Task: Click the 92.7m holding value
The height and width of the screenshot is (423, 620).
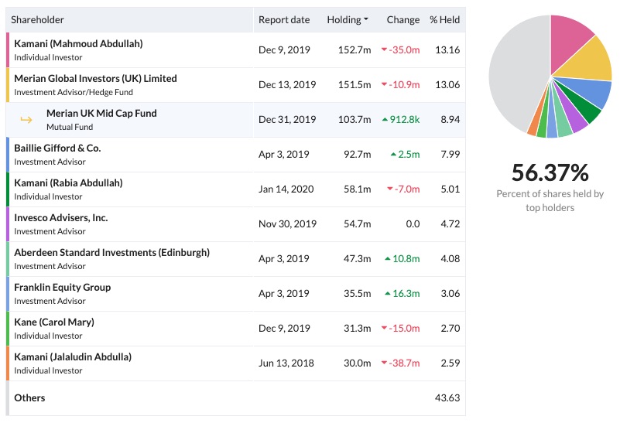Action: click(x=358, y=154)
